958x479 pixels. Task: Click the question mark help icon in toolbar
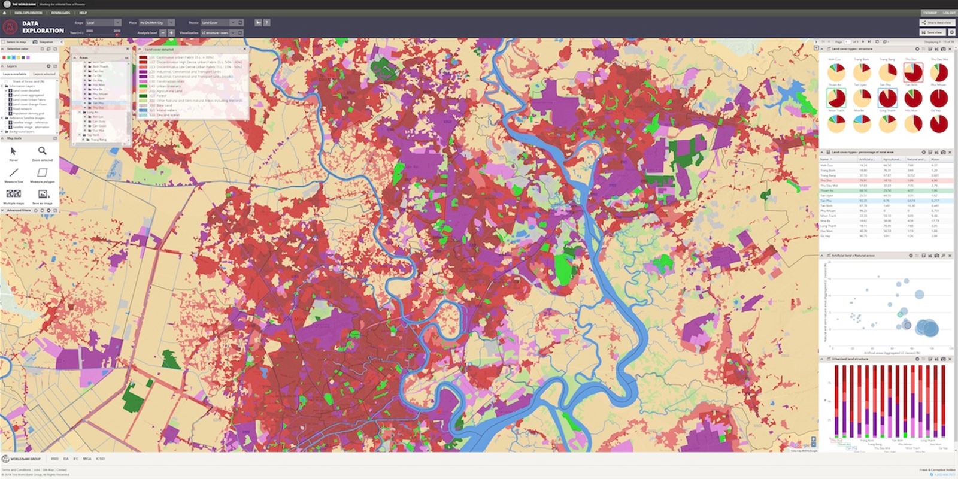coord(266,23)
